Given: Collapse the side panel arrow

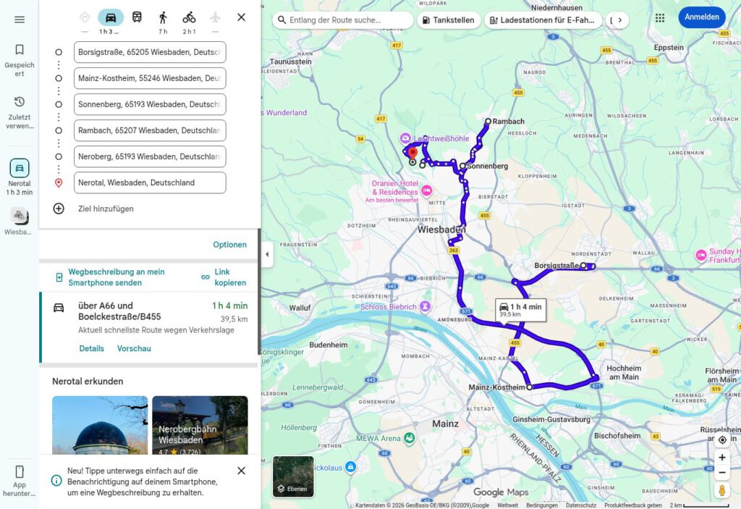Looking at the screenshot, I should pos(267,255).
